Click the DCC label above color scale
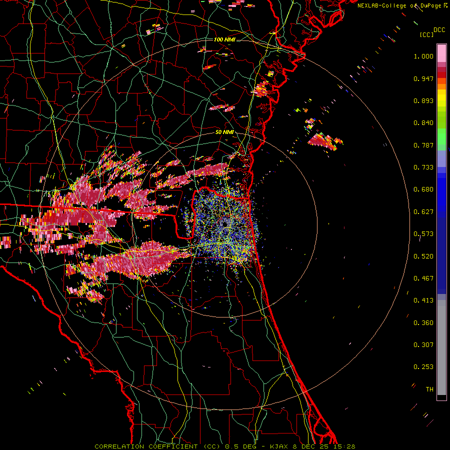The image size is (450, 450). [439, 30]
